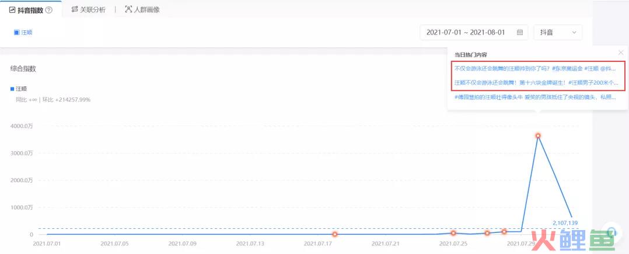629x254 pixels.
Task: Open the third hot link about 傅园慧
Action: [x=534, y=97]
